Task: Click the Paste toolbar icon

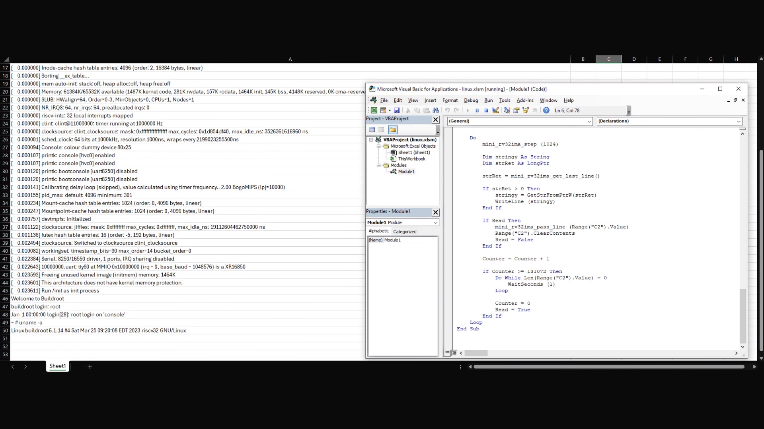Action: click(x=426, y=110)
